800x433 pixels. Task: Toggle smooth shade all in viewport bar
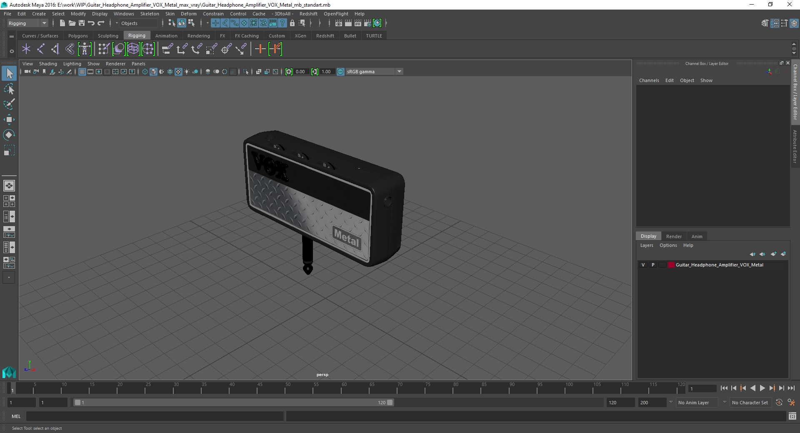[x=153, y=72]
